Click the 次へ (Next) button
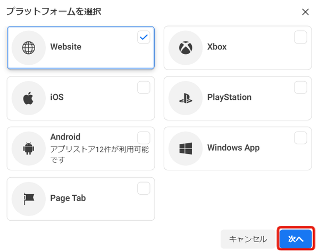 pos(296,239)
